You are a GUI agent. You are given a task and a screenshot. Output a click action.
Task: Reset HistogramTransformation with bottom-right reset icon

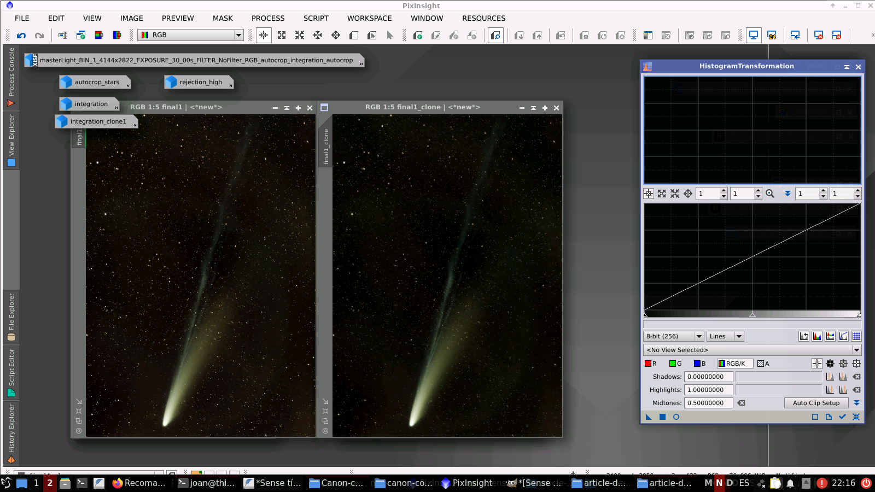tap(856, 417)
